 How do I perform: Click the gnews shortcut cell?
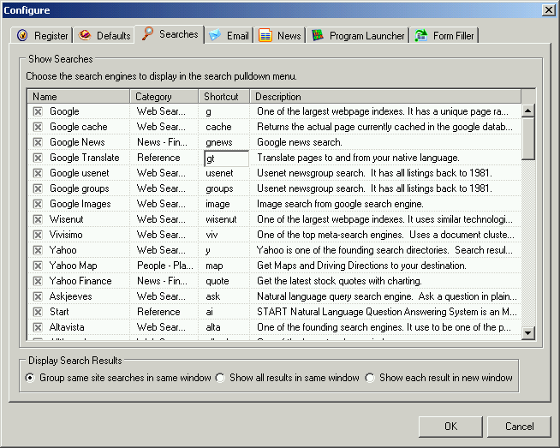click(x=219, y=142)
